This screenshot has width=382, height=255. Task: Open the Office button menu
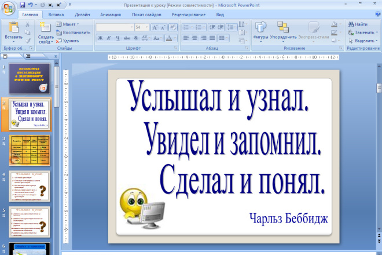pos(8,8)
